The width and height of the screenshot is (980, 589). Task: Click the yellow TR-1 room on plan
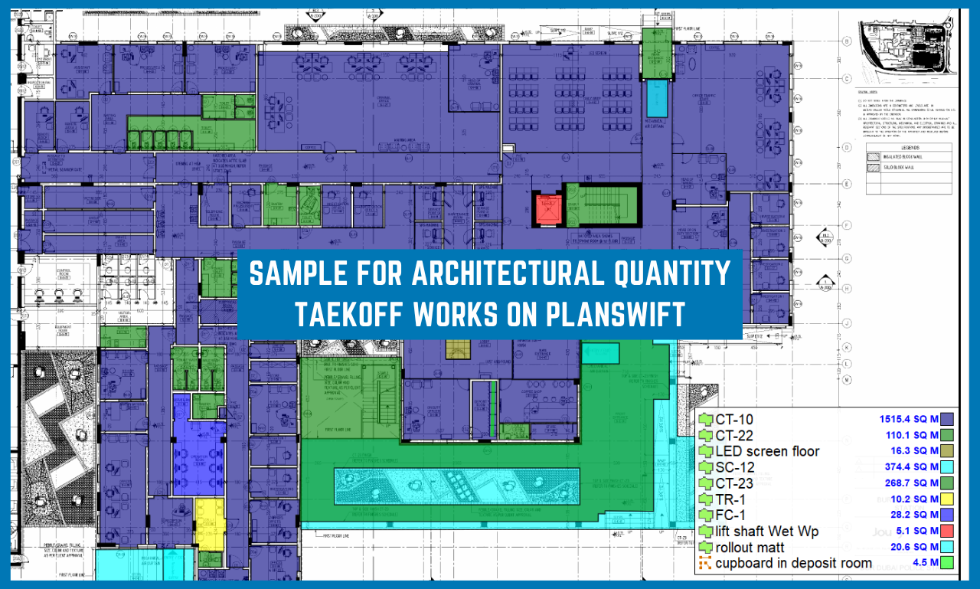[209, 523]
